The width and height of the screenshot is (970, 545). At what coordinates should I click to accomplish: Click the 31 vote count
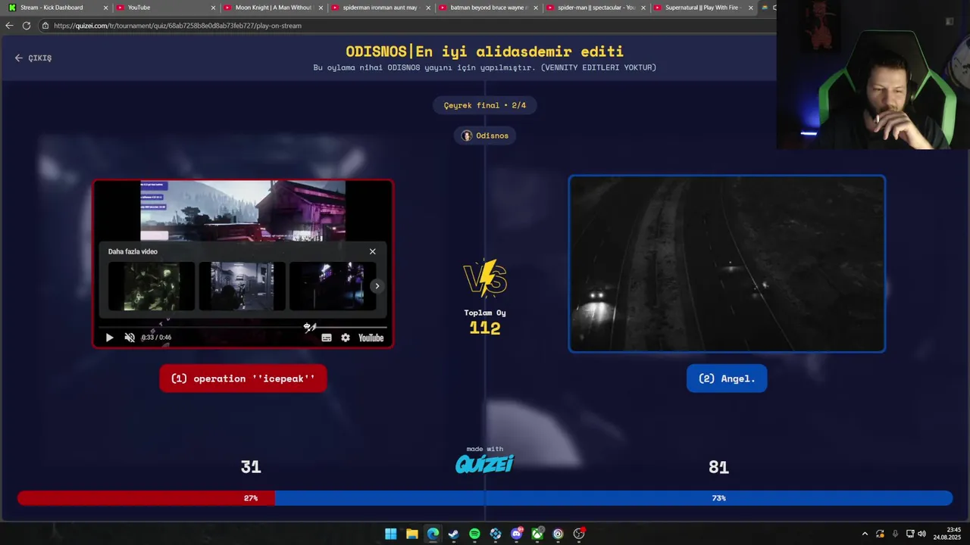click(x=251, y=467)
